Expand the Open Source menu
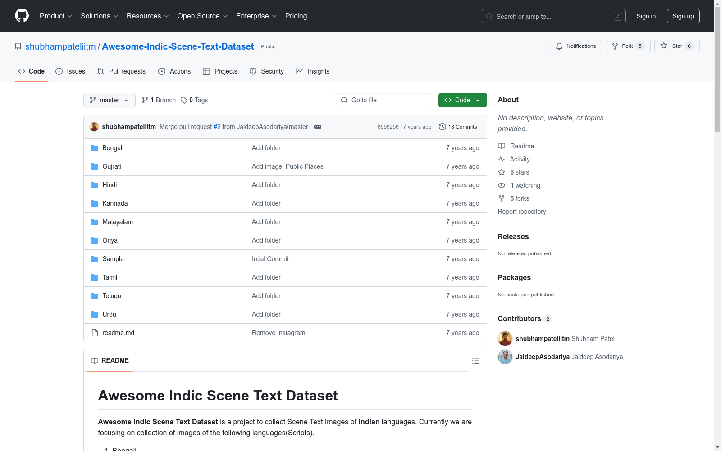Image resolution: width=721 pixels, height=451 pixels. (x=203, y=16)
